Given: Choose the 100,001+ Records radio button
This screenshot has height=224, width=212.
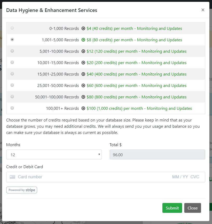Looking at the screenshot, I should tap(12, 108).
